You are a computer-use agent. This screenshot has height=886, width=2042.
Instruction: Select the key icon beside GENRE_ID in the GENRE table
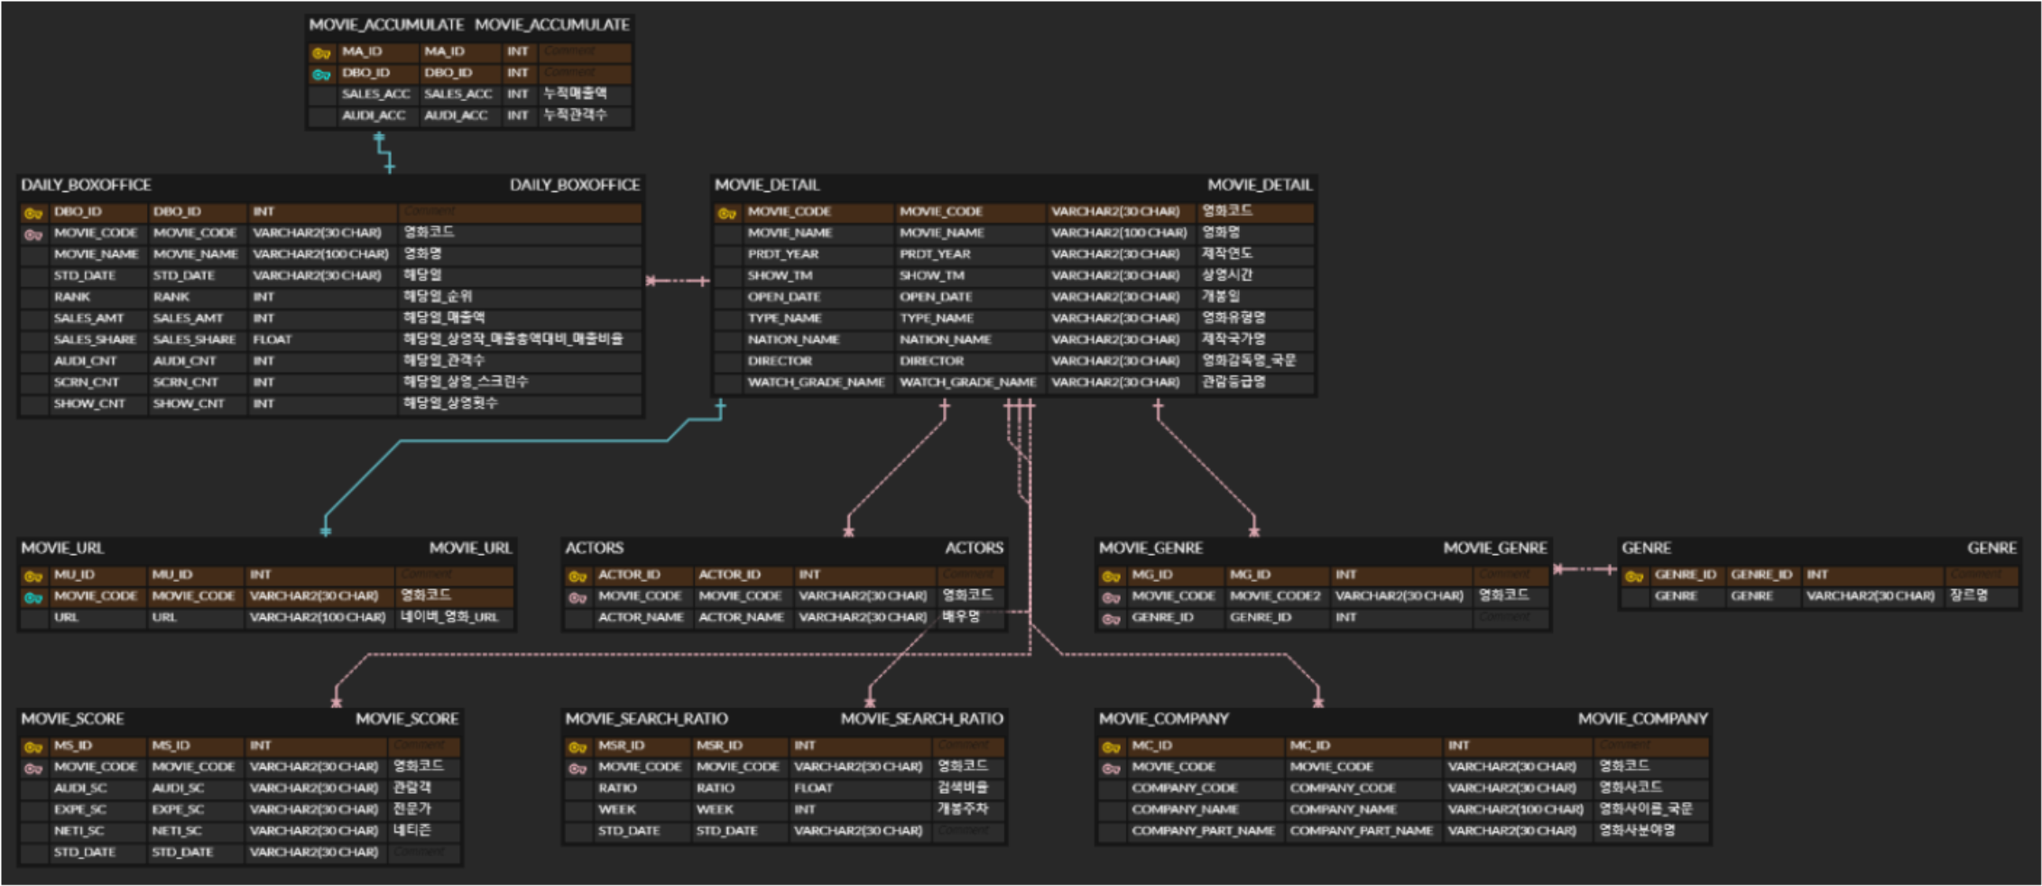tap(1634, 574)
